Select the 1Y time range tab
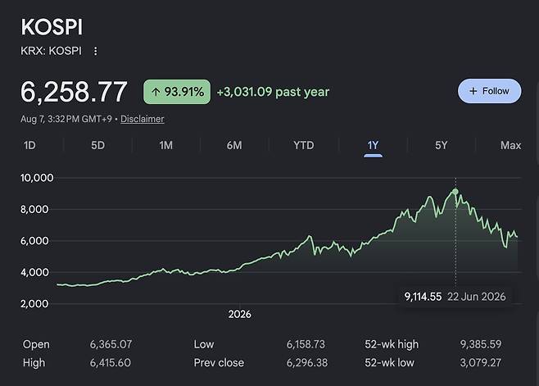This screenshot has height=386, width=539. 373,146
